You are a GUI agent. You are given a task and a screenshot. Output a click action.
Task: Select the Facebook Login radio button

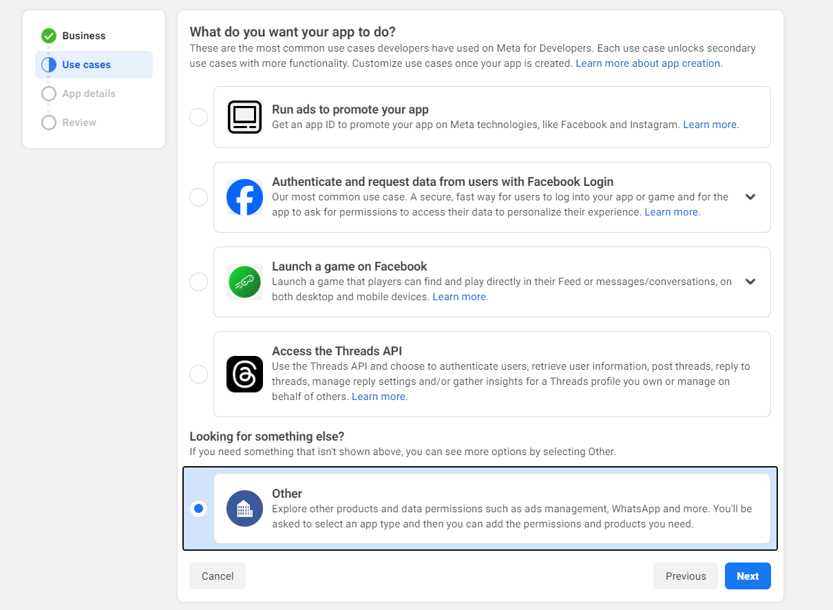click(x=198, y=198)
